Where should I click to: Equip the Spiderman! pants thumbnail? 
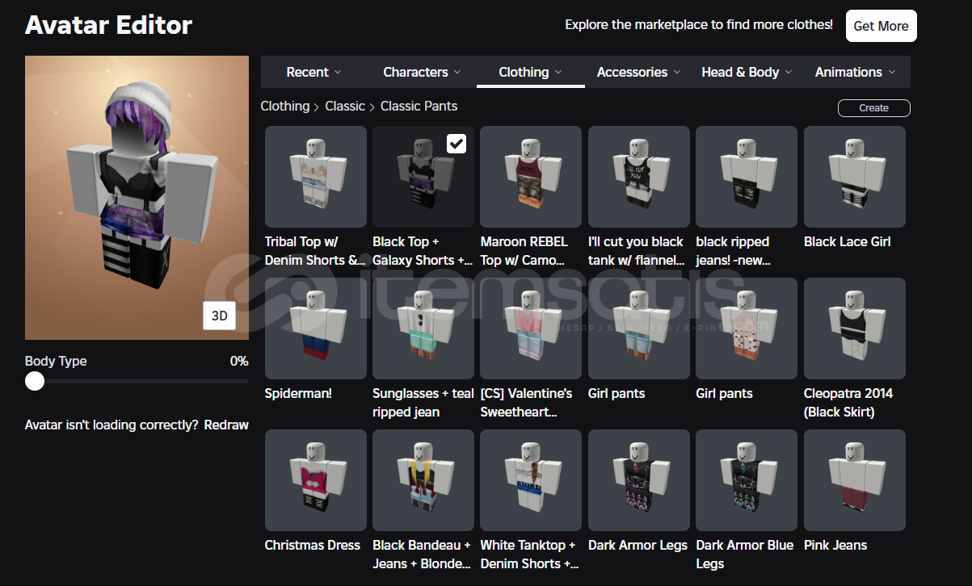[316, 329]
